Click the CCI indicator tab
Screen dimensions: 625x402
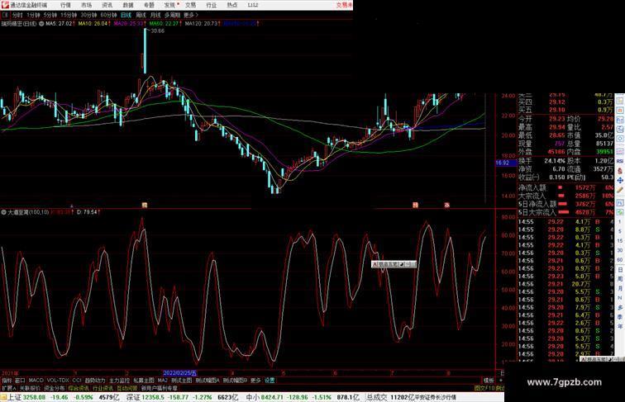point(77,381)
